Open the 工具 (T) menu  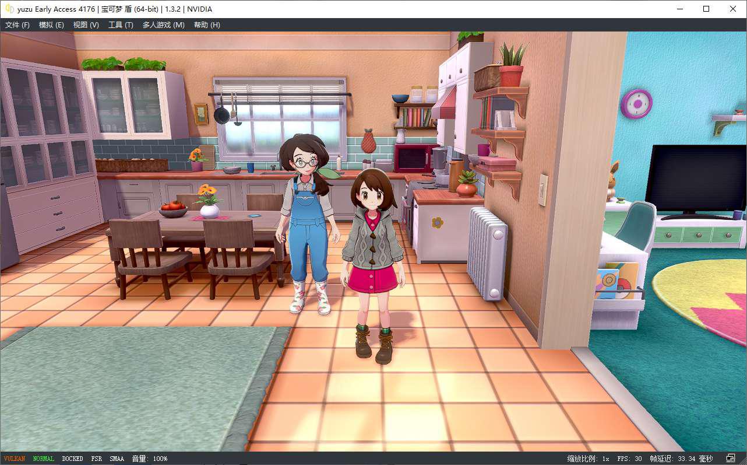pos(121,25)
